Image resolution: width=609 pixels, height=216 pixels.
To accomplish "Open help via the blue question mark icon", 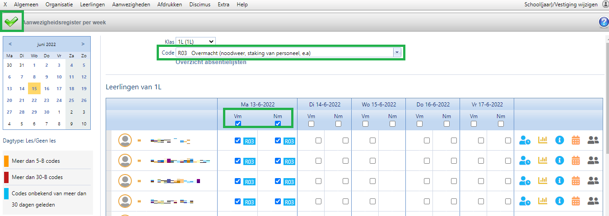I will coord(604,22).
